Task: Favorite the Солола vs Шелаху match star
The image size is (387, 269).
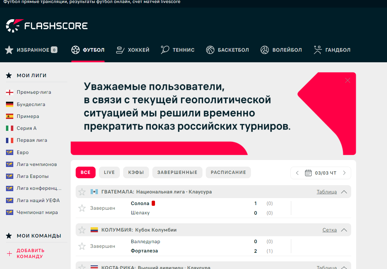Action: [x=82, y=208]
